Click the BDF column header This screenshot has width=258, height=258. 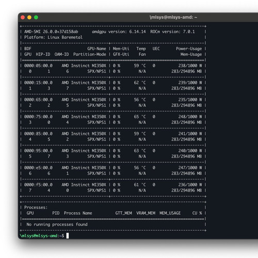[x=28, y=49]
